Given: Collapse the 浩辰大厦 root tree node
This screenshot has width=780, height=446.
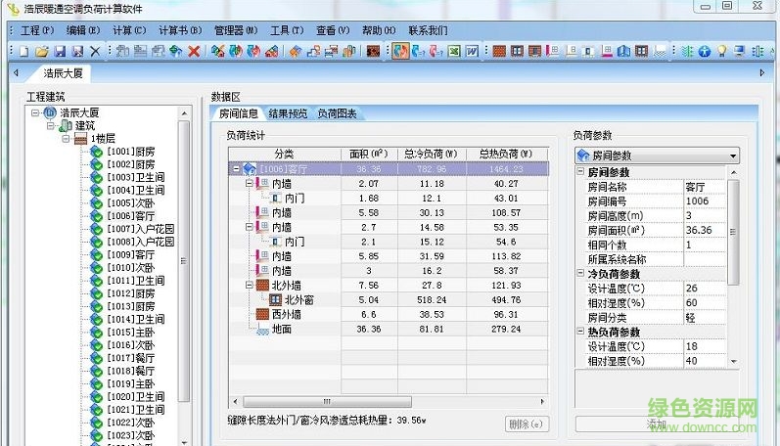Looking at the screenshot, I should click(x=35, y=112).
